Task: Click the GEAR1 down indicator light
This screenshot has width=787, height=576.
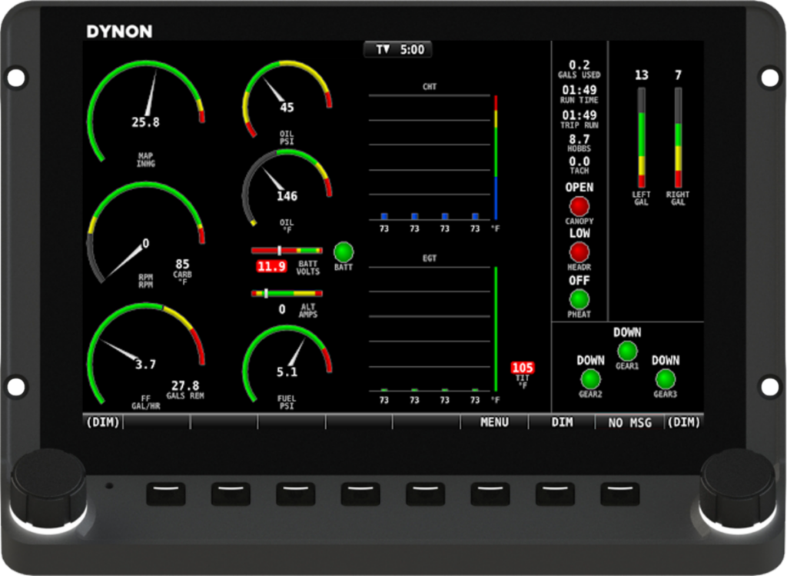Action: coord(627,351)
